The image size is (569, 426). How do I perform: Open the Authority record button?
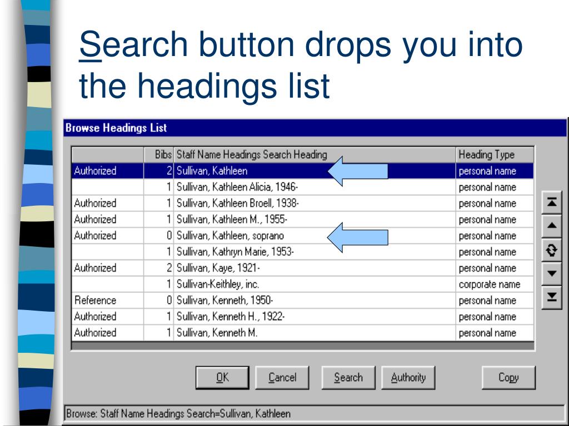408,377
